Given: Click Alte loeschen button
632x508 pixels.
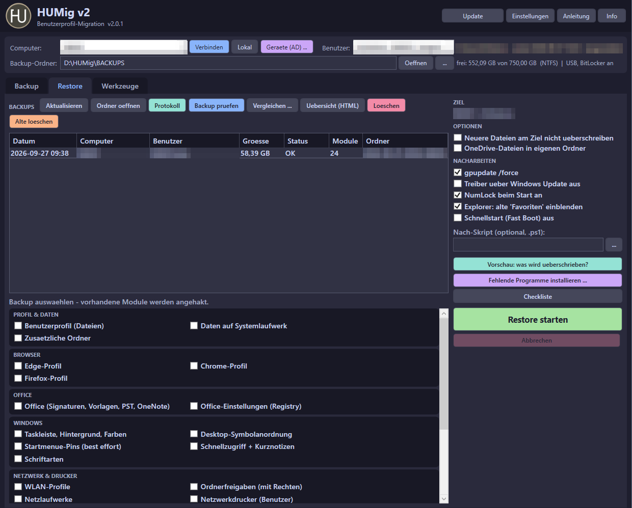Looking at the screenshot, I should 34,121.
